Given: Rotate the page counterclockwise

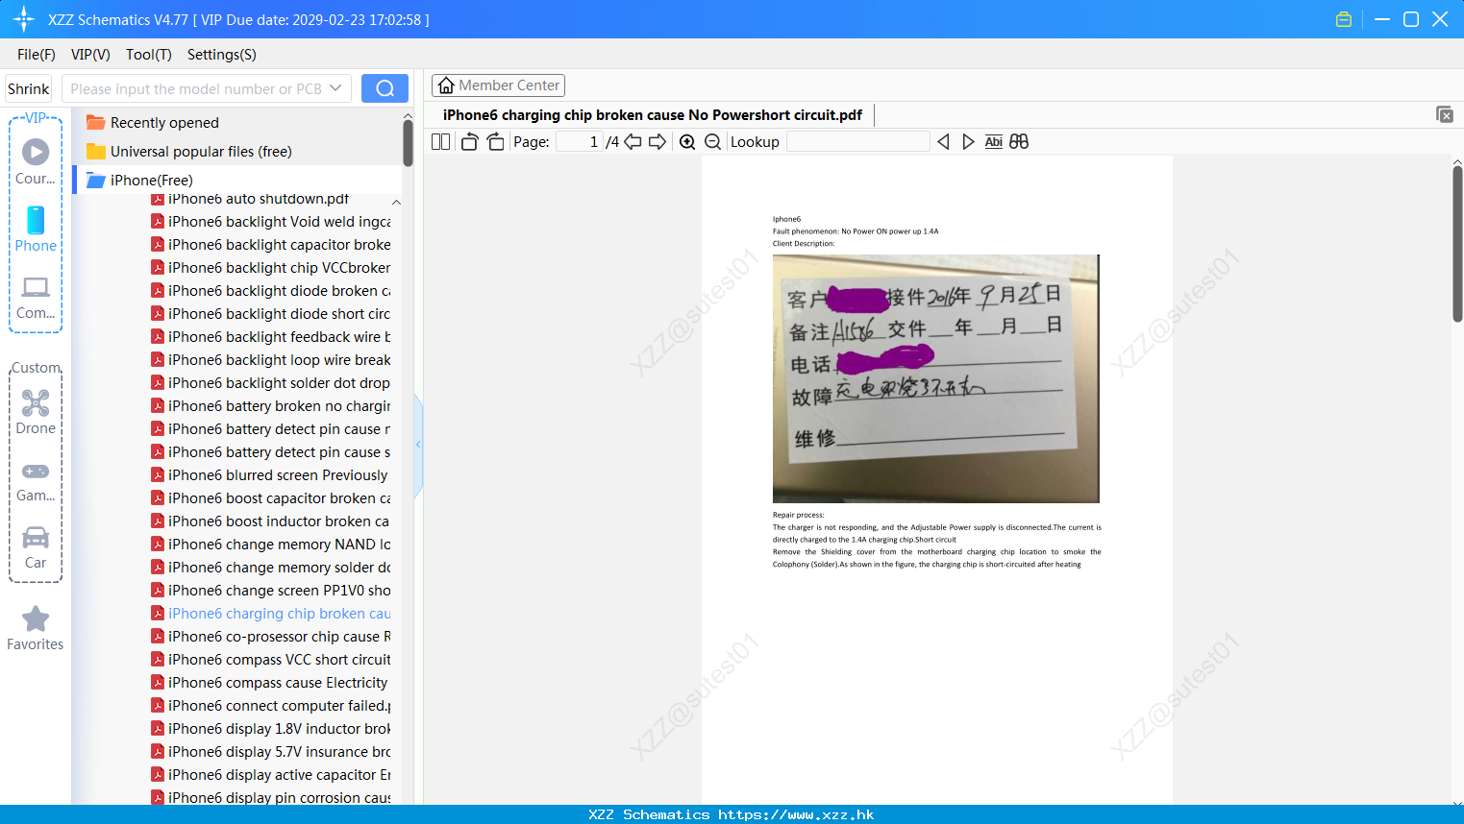Looking at the screenshot, I should coord(469,142).
